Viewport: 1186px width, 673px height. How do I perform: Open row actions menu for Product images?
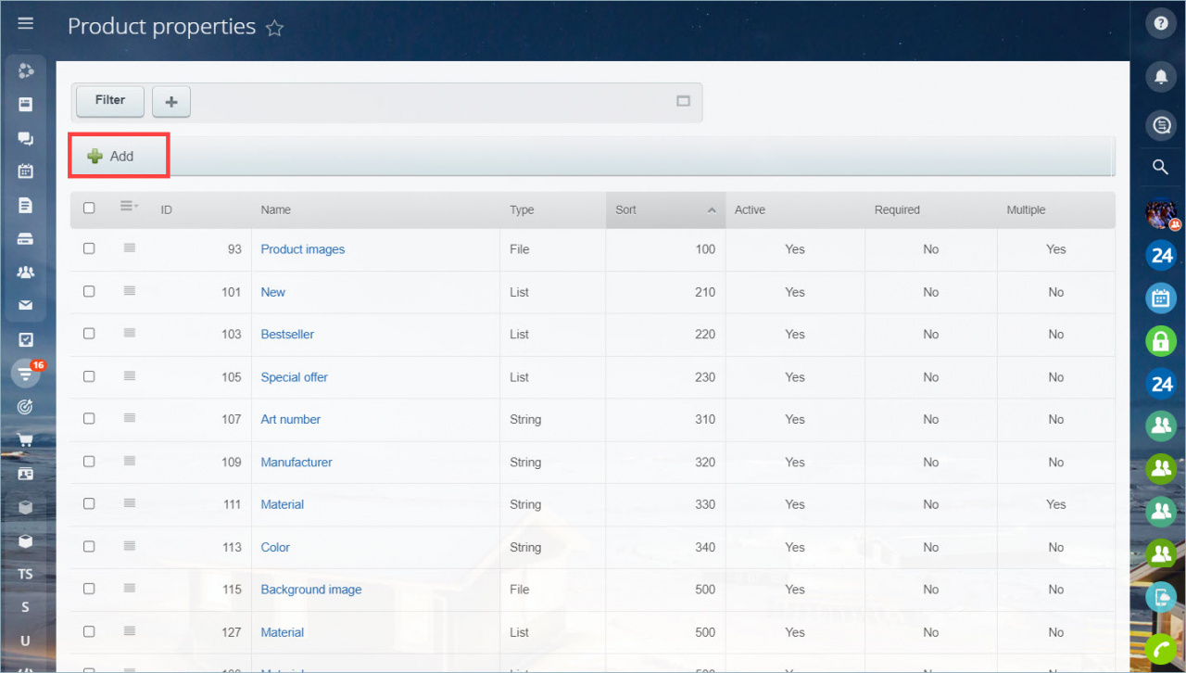click(130, 248)
